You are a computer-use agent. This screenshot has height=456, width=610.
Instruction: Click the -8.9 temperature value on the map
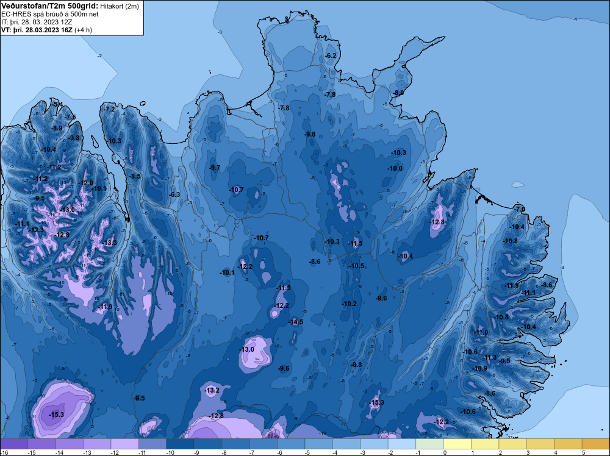(57, 128)
